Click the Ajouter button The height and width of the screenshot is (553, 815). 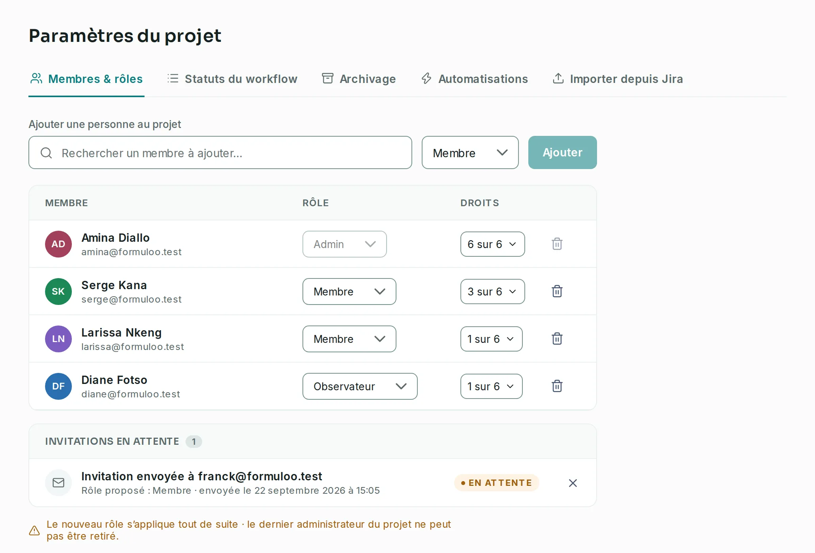(x=562, y=152)
